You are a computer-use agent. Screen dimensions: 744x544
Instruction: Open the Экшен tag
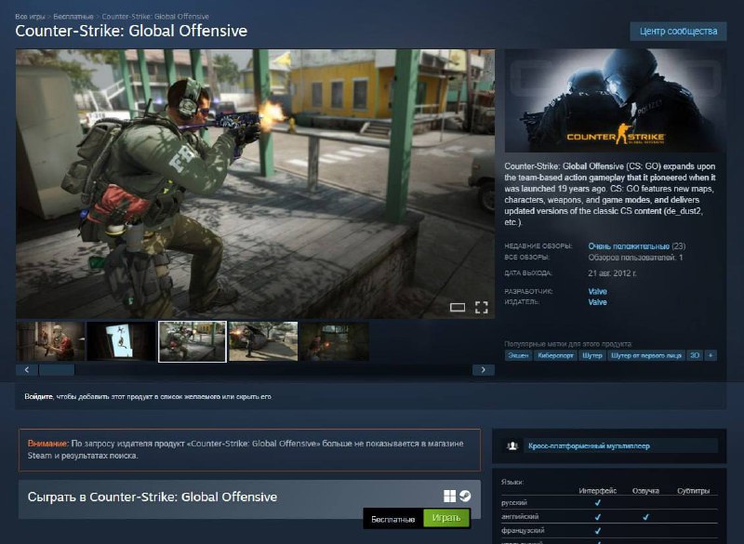518,355
